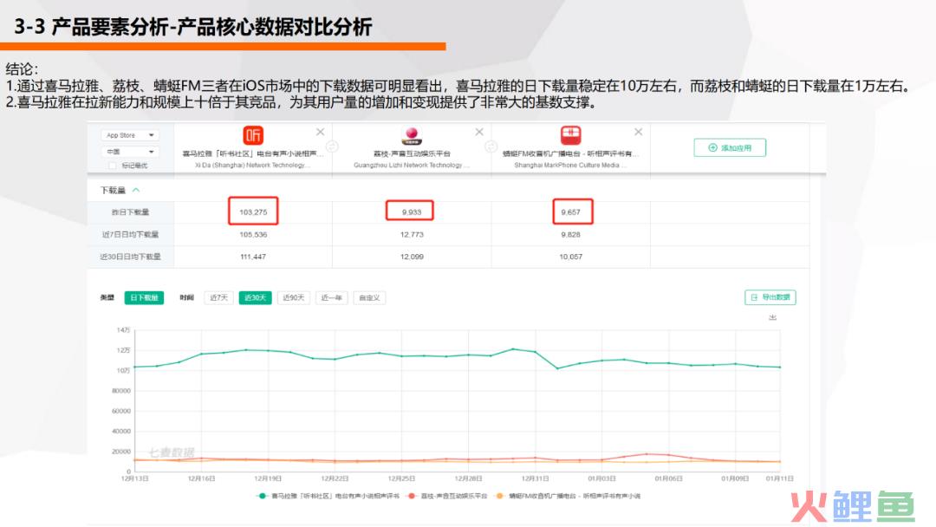The height and width of the screenshot is (527, 936).
Task: Select the 近30天 time range
Action: coord(255,298)
